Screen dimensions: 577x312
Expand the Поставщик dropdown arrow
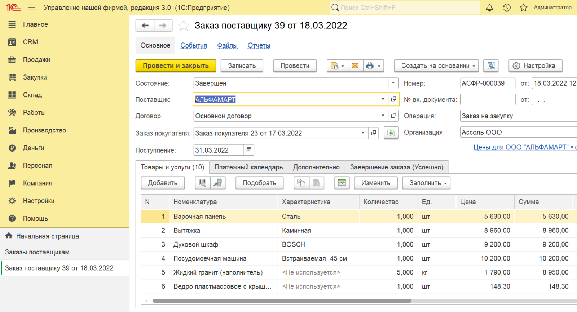coord(383,99)
